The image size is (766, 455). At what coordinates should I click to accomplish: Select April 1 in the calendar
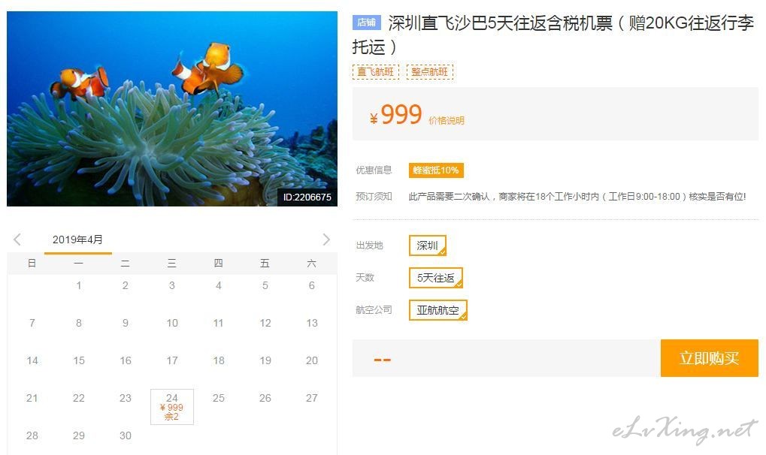pos(79,285)
